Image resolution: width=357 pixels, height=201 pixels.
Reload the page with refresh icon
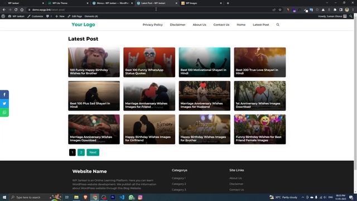[x=16, y=10]
